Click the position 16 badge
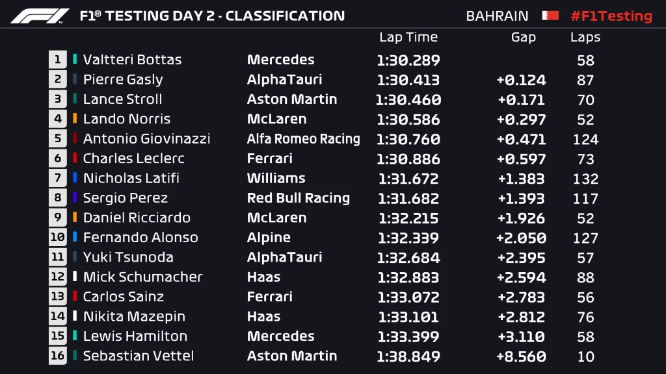 coord(58,356)
